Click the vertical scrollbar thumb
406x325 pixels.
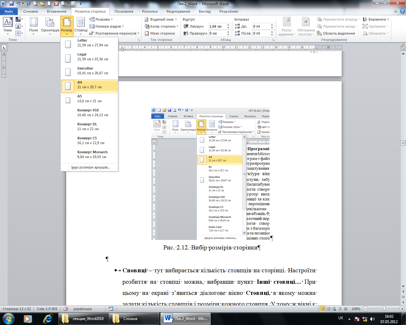pos(403,143)
